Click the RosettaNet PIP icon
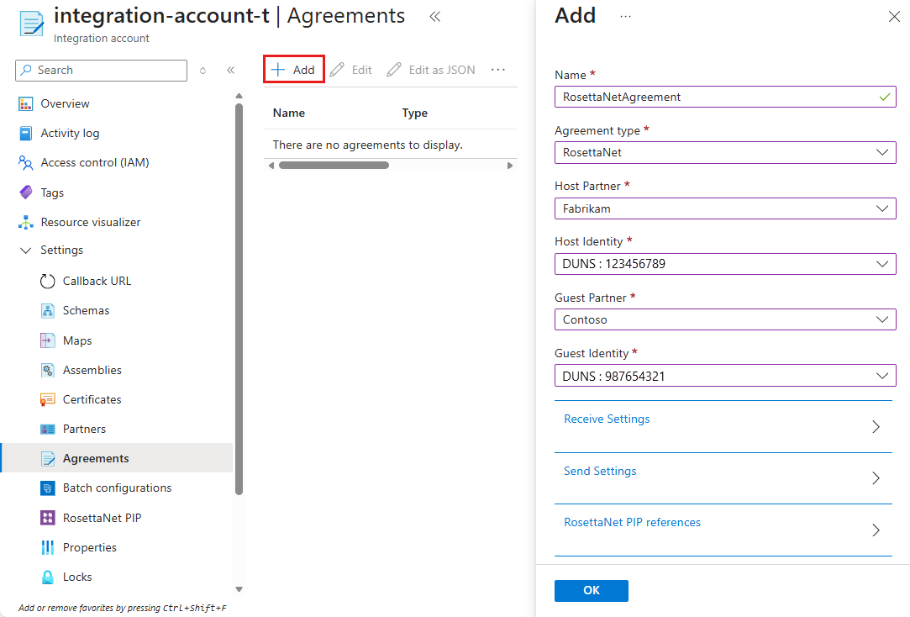Image resolution: width=910 pixels, height=617 pixels. point(48,518)
